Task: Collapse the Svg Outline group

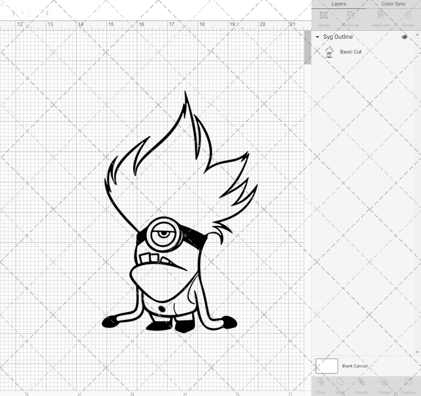Action: coord(317,37)
